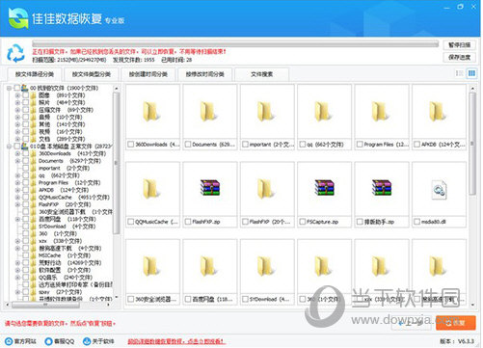Open the FlashFXP folder thumbnail in grid
The height and width of the screenshot is (348, 483).
(x=266, y=189)
